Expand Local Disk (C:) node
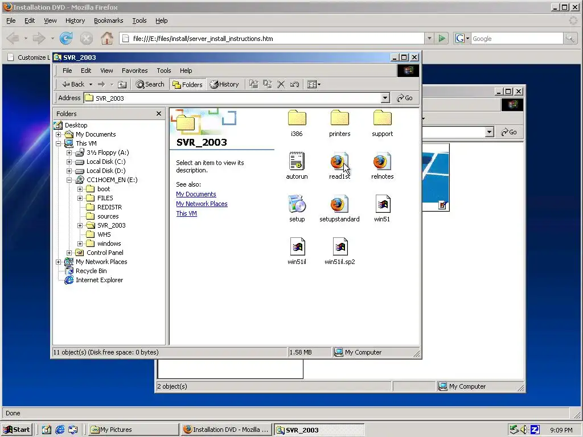 pos(69,162)
